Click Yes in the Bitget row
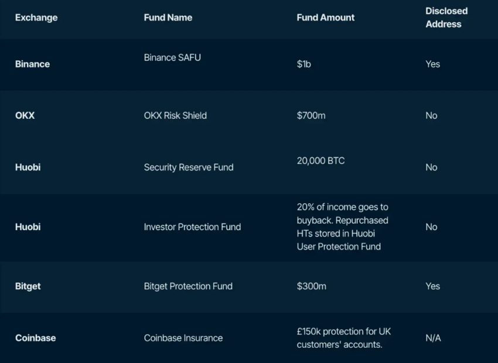This screenshot has width=498, height=363. [432, 286]
